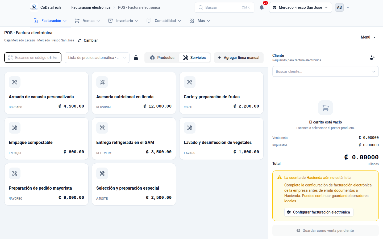The height and width of the screenshot is (239, 383).
Task: Click the Selección y preparación especial icon
Action: [102, 173]
